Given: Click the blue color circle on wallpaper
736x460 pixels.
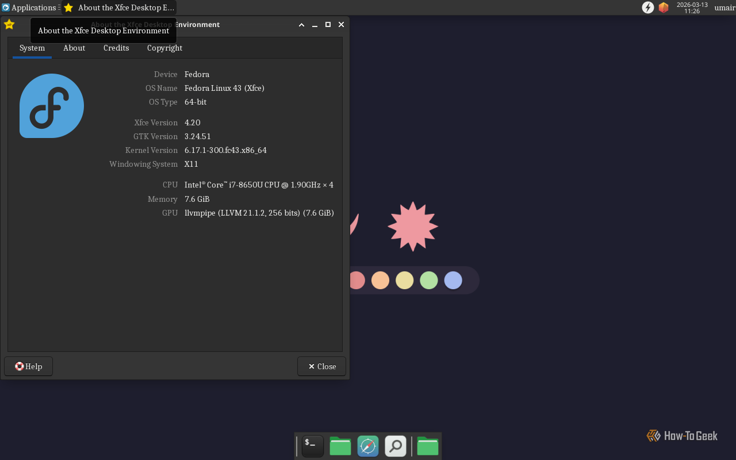Looking at the screenshot, I should tap(453, 280).
